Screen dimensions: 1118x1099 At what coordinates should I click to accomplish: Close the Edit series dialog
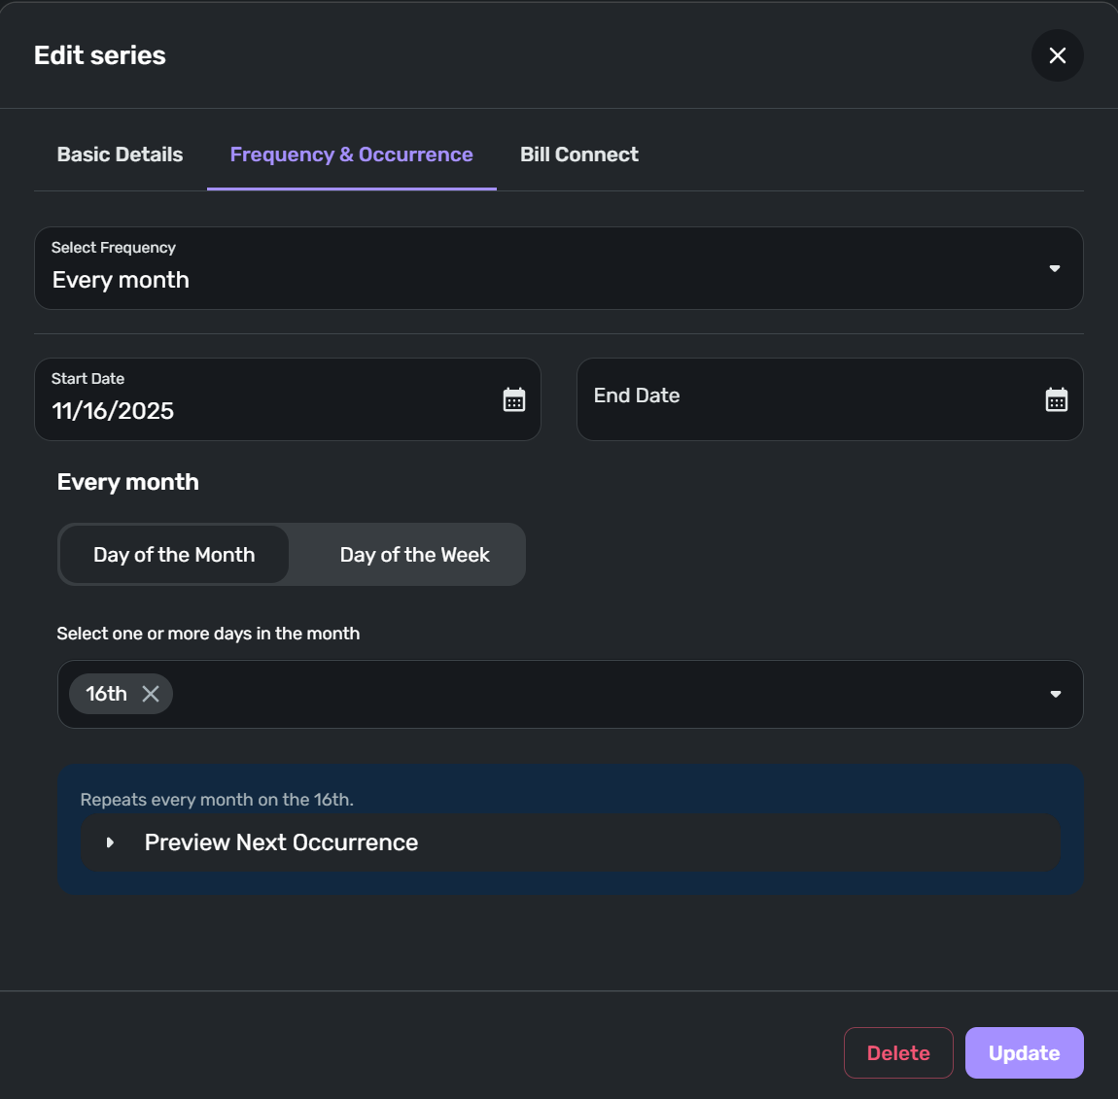pos(1057,55)
